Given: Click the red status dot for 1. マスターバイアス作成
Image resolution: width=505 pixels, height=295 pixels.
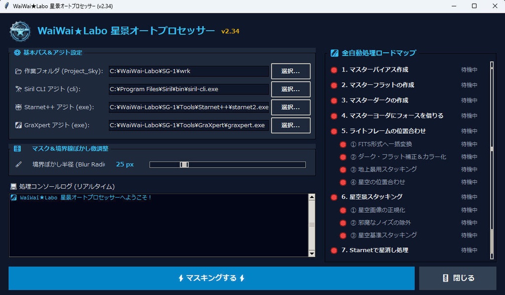Looking at the screenshot, I should pyautogui.click(x=334, y=70).
